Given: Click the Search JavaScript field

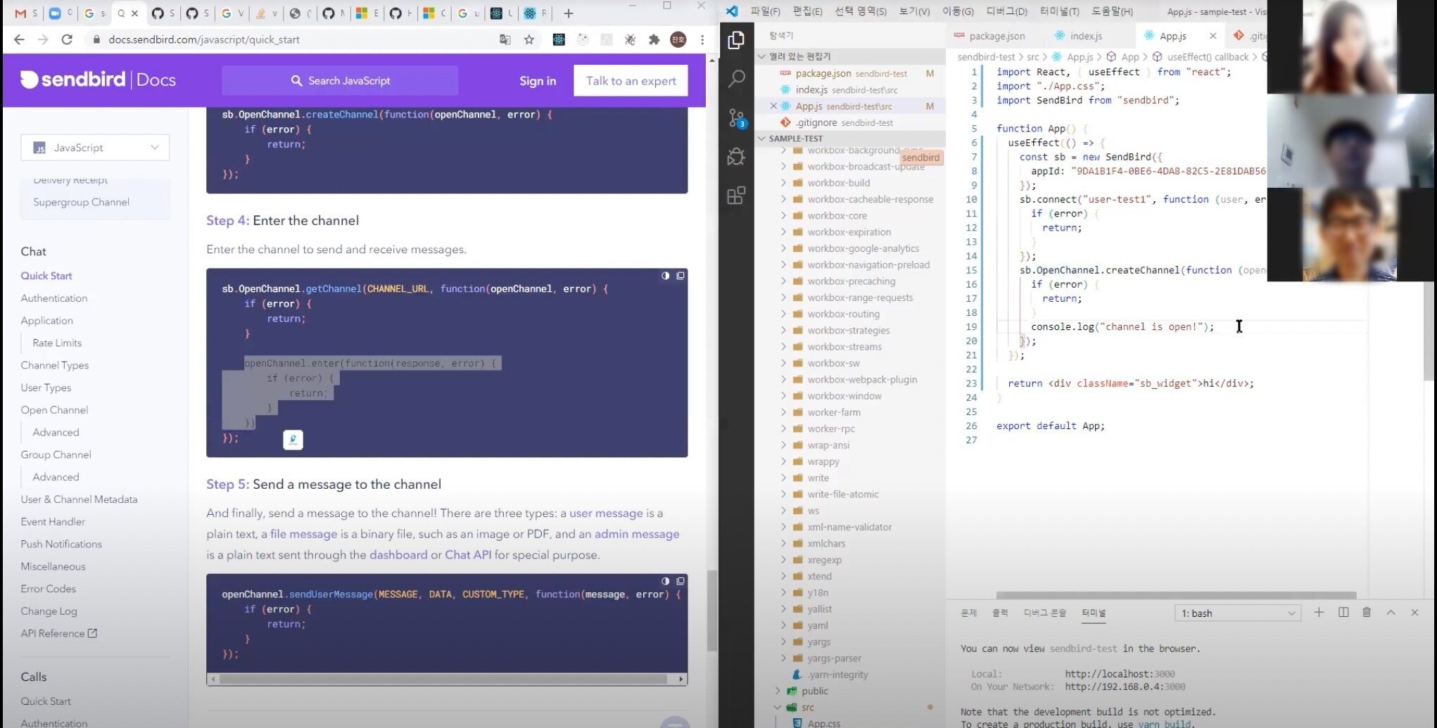Looking at the screenshot, I should click(340, 81).
